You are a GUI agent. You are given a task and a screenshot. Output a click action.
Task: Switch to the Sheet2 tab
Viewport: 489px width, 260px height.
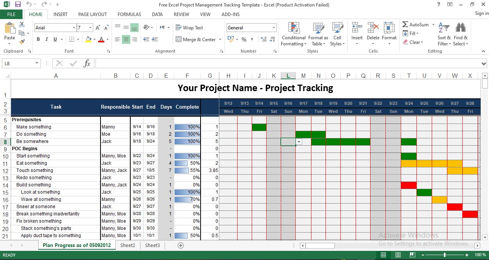[128, 246]
